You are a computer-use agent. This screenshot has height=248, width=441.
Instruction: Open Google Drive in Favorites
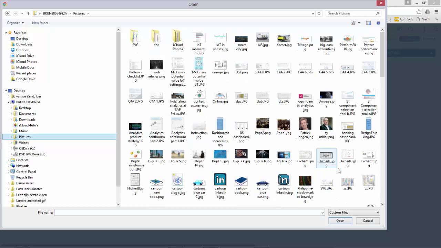(25, 79)
